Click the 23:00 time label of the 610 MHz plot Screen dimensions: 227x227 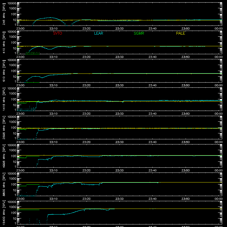(x=20, y=85)
